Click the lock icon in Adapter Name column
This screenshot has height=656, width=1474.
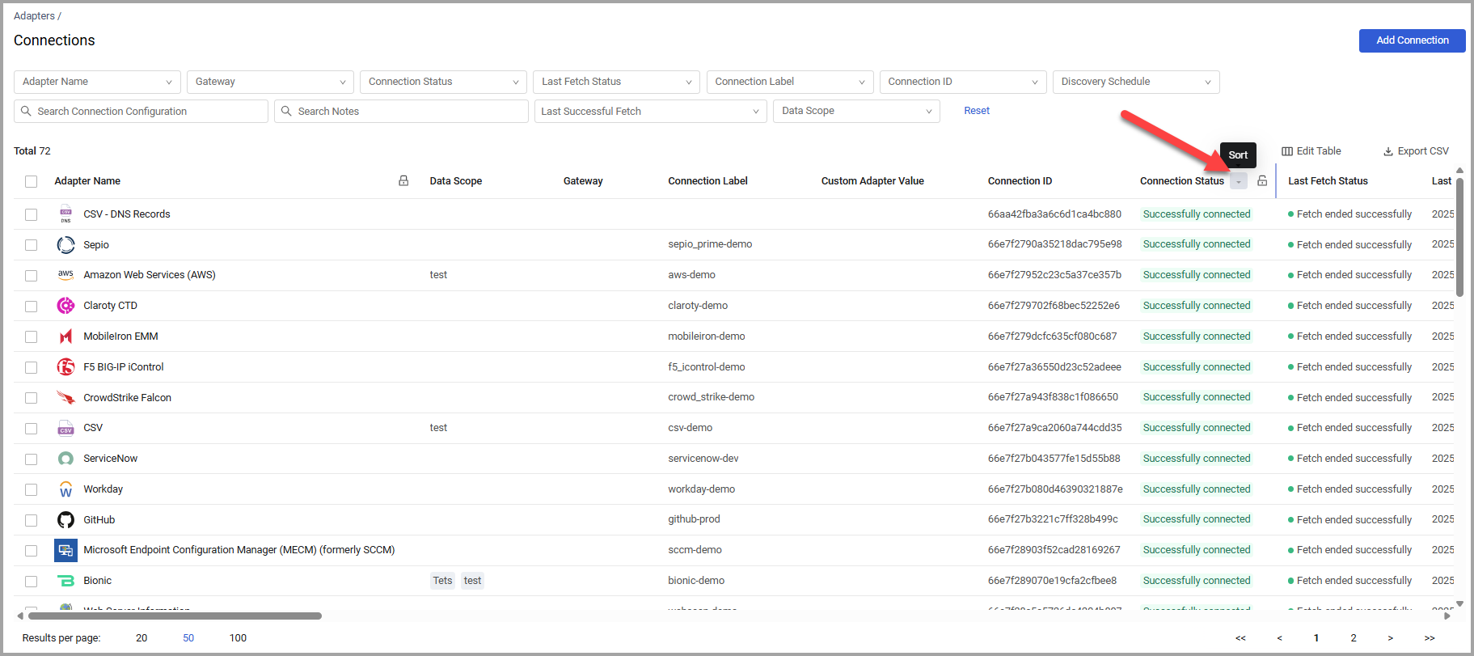403,181
